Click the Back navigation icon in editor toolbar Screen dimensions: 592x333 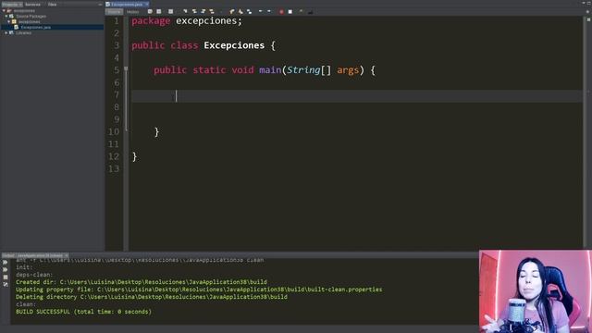158,12
